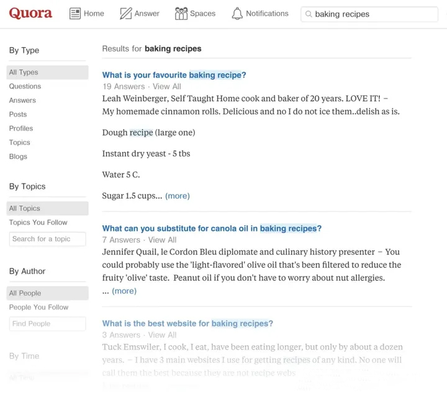Filter results by Blogs
Image resolution: width=447 pixels, height=398 pixels.
click(x=18, y=157)
